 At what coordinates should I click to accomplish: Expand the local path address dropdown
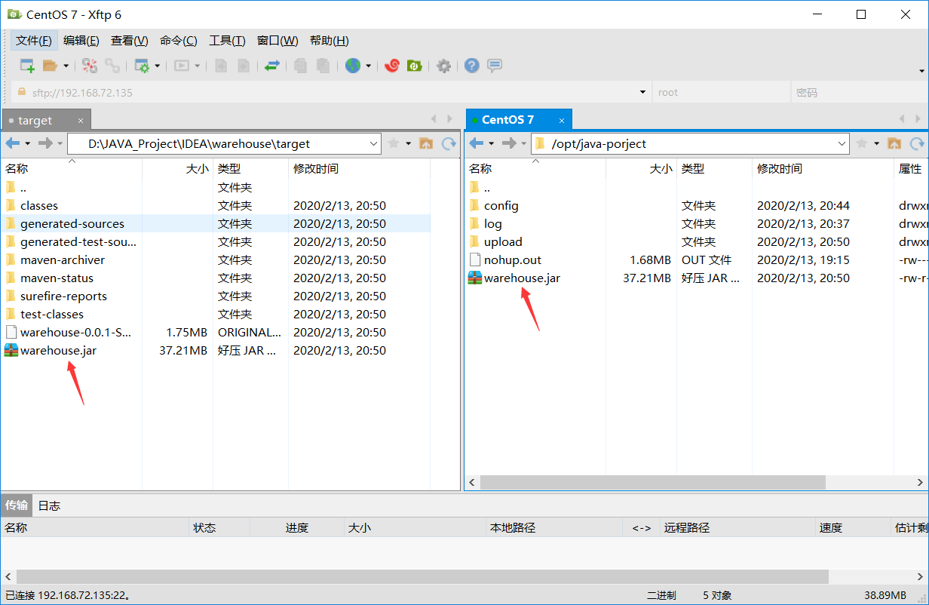click(x=374, y=143)
